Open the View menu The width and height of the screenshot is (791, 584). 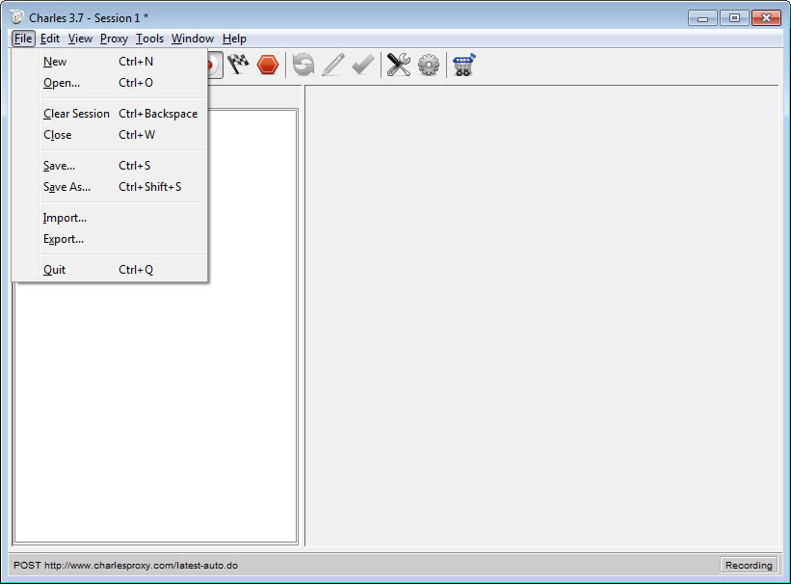(x=80, y=39)
